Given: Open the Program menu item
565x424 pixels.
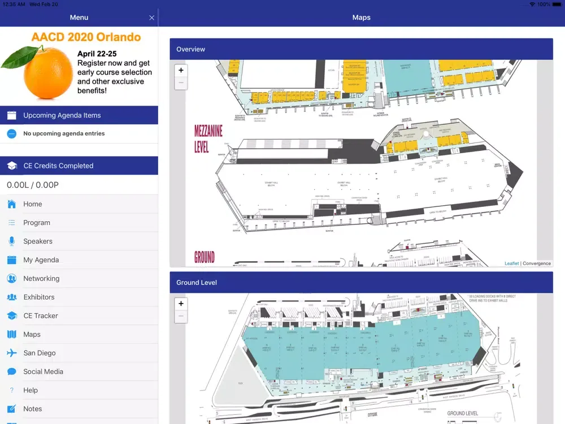Looking at the screenshot, I should click(x=37, y=223).
